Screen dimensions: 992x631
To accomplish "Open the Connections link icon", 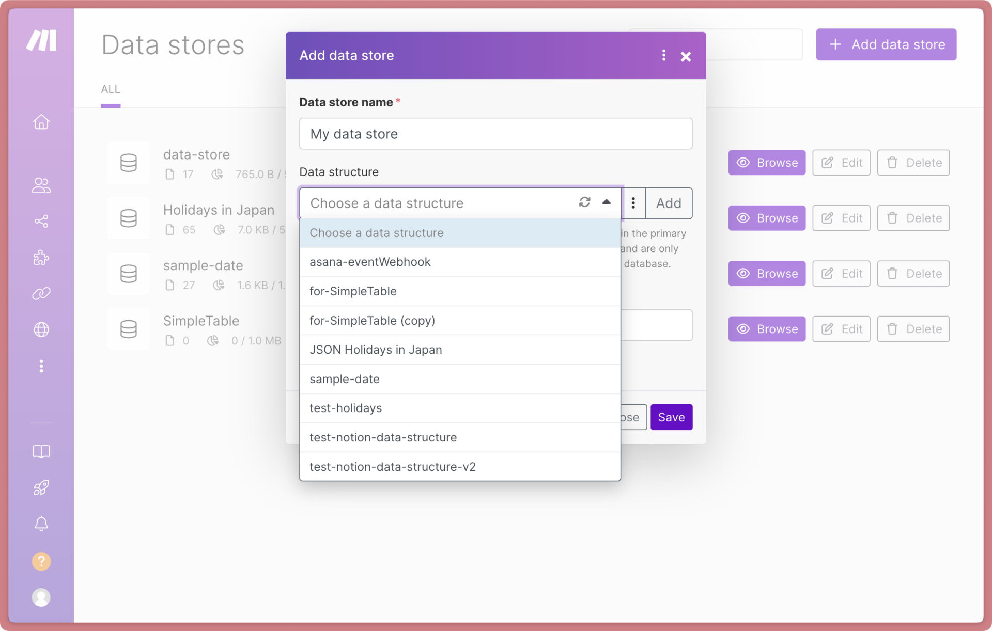I will point(41,294).
